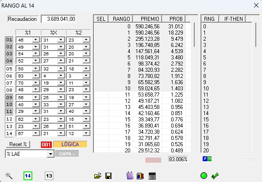Click the blue-green IF TH icon
The height and width of the screenshot is (182, 262).
pos(207,159)
